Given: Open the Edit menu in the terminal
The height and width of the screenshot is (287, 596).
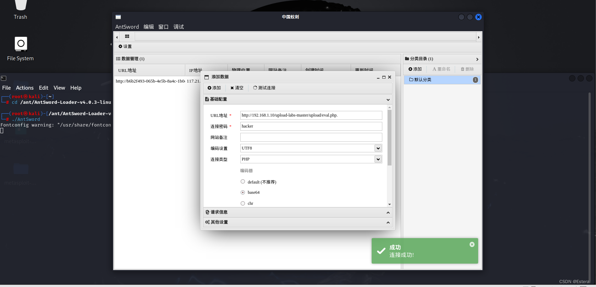Looking at the screenshot, I should (x=44, y=88).
